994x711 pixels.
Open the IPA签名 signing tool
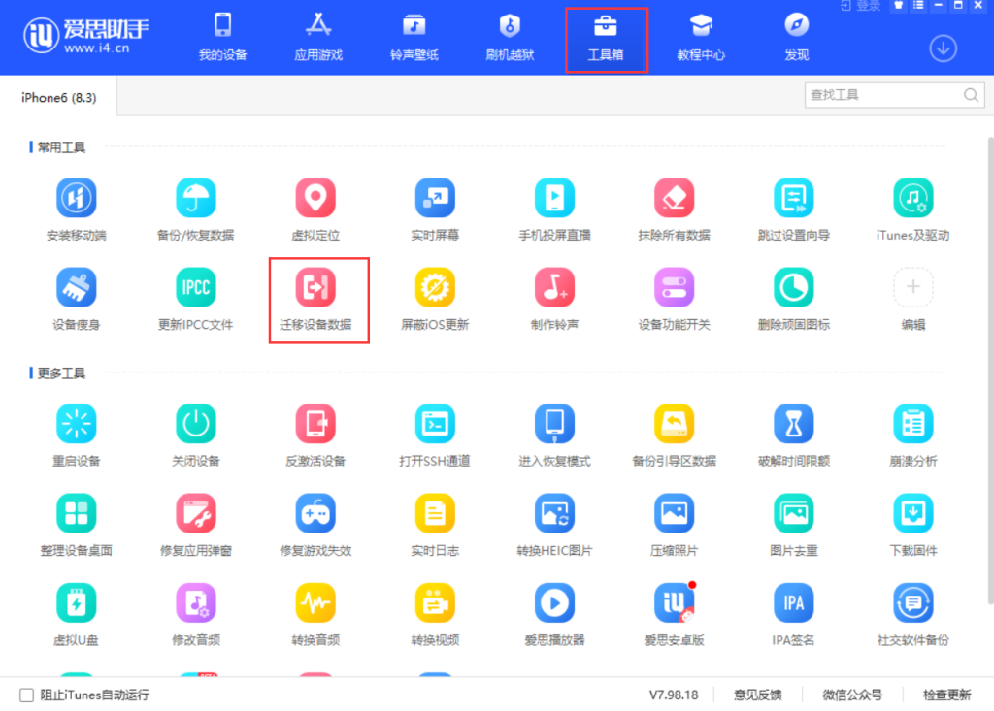click(x=793, y=611)
